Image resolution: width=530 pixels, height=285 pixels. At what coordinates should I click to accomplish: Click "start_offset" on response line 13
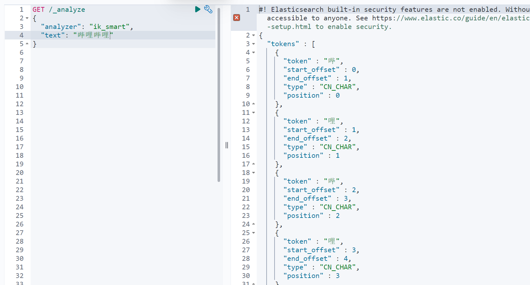[312, 130]
